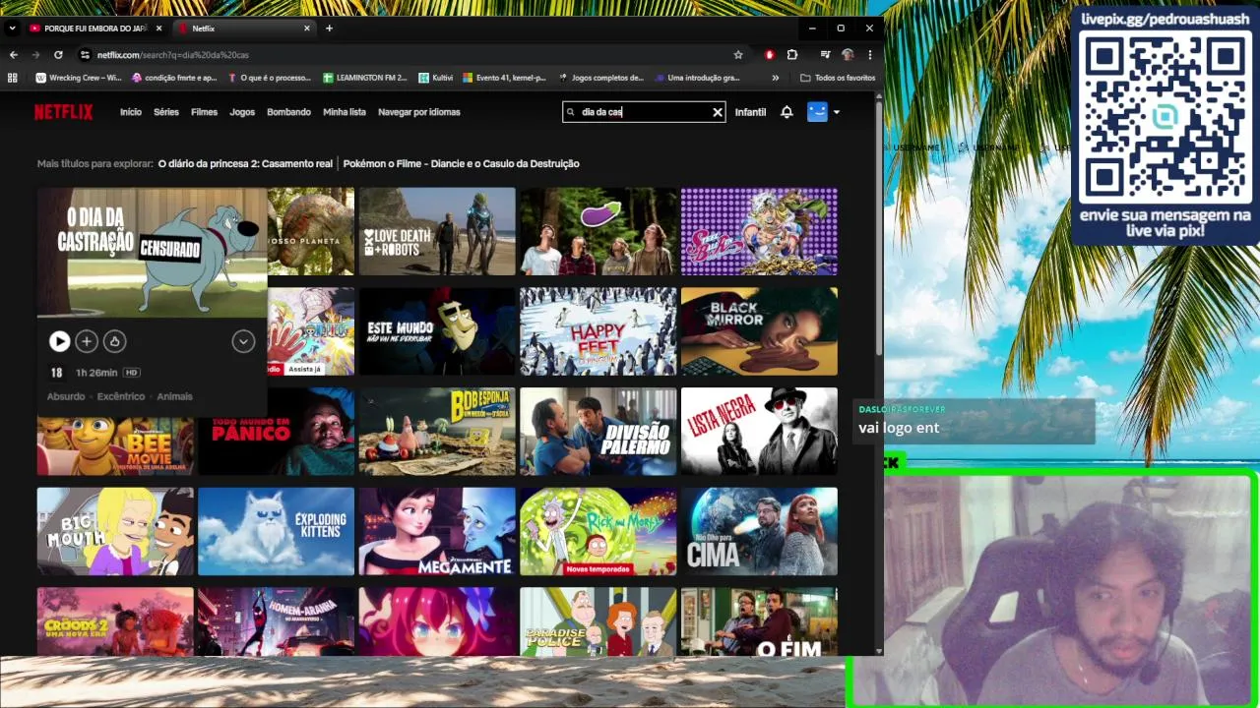Open the bookmarks apps grid icon
The width and height of the screenshot is (1260, 708).
point(13,78)
